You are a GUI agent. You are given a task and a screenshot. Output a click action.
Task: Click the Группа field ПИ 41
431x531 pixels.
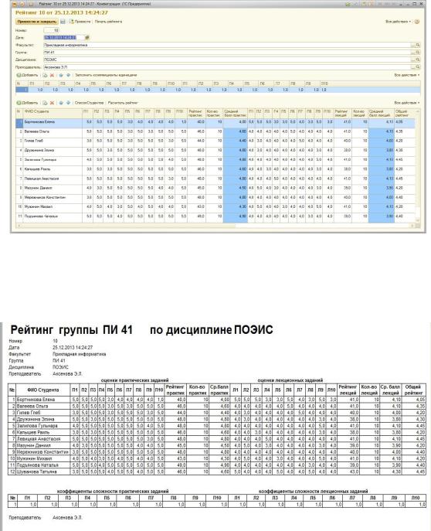tap(227, 53)
